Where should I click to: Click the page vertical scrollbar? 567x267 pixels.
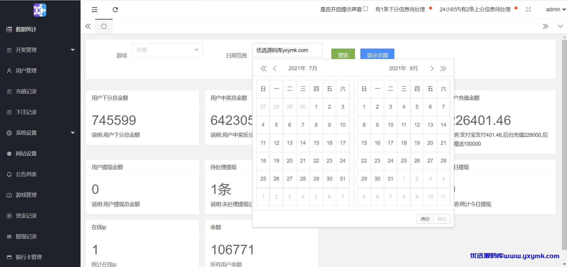[x=564, y=145]
